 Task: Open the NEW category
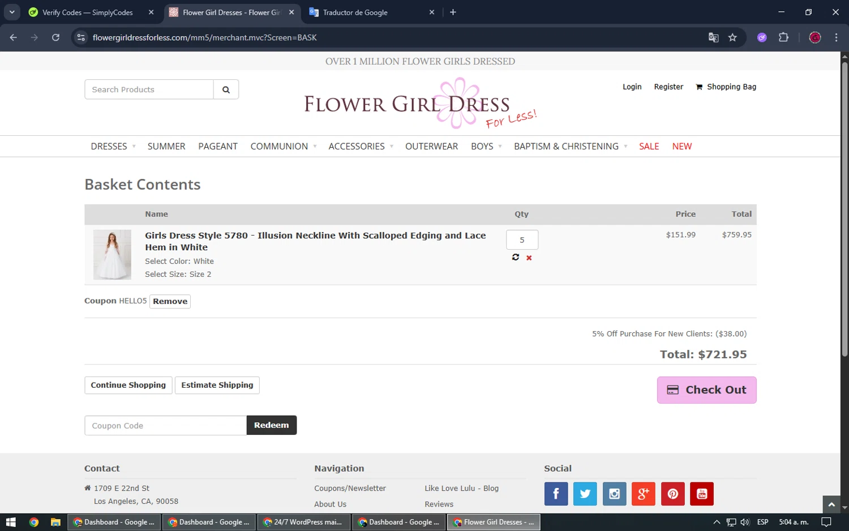(681, 146)
